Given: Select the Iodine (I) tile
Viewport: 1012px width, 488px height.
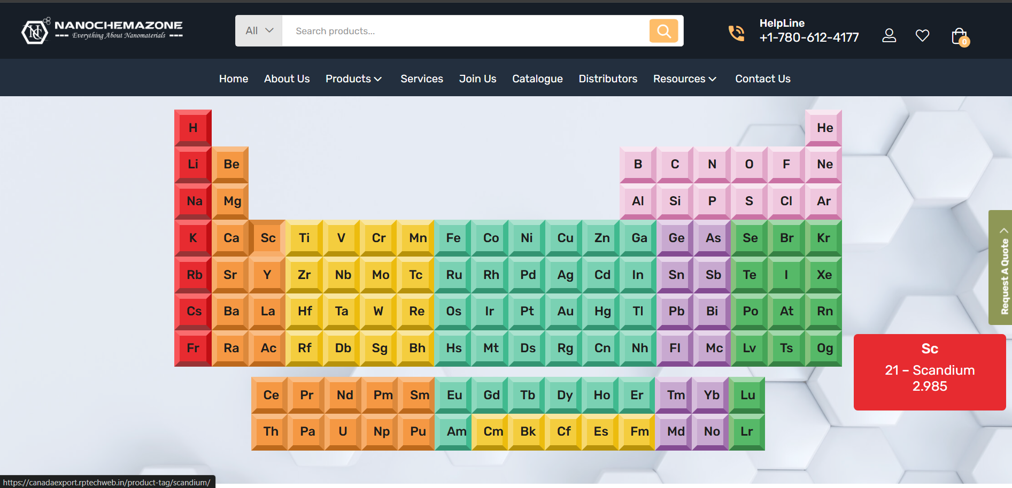Looking at the screenshot, I should coord(786,275).
